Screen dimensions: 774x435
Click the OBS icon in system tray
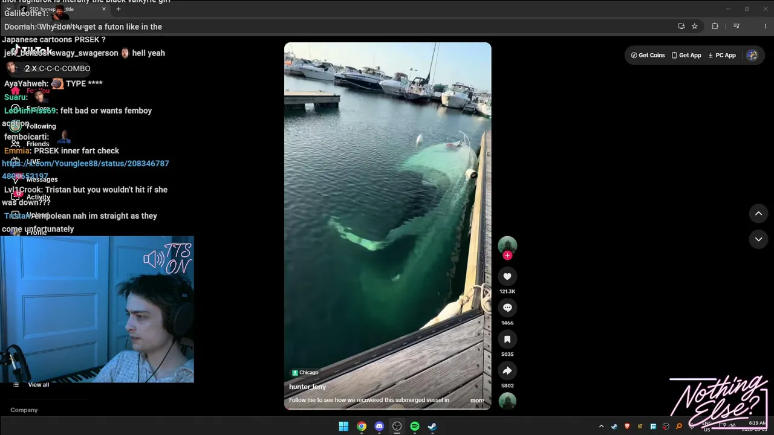click(x=666, y=427)
